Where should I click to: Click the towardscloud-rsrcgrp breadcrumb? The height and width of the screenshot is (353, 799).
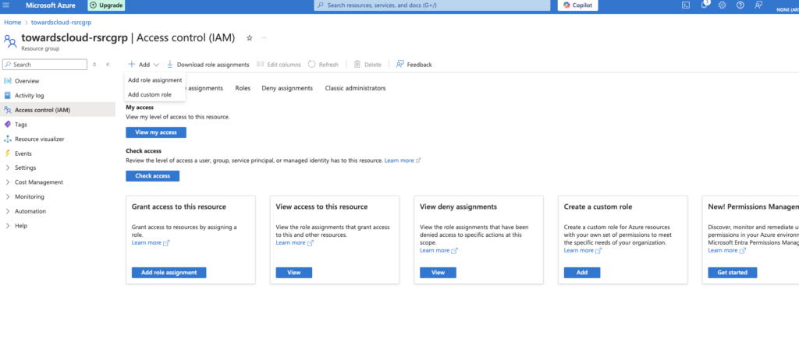[x=61, y=23]
